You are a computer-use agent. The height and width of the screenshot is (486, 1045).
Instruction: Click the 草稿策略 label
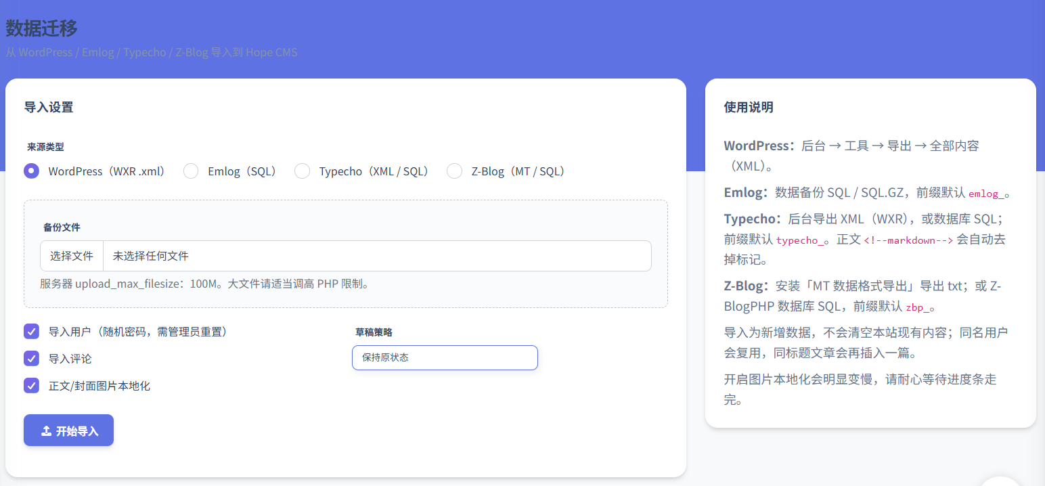pyautogui.click(x=374, y=332)
